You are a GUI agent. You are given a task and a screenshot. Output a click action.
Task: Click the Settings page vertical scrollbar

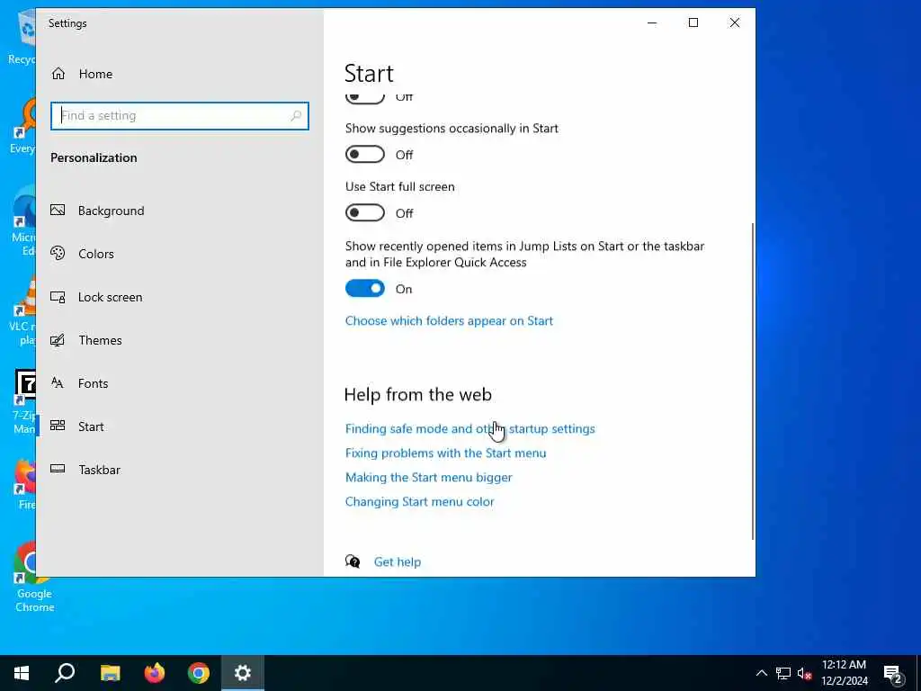click(753, 381)
